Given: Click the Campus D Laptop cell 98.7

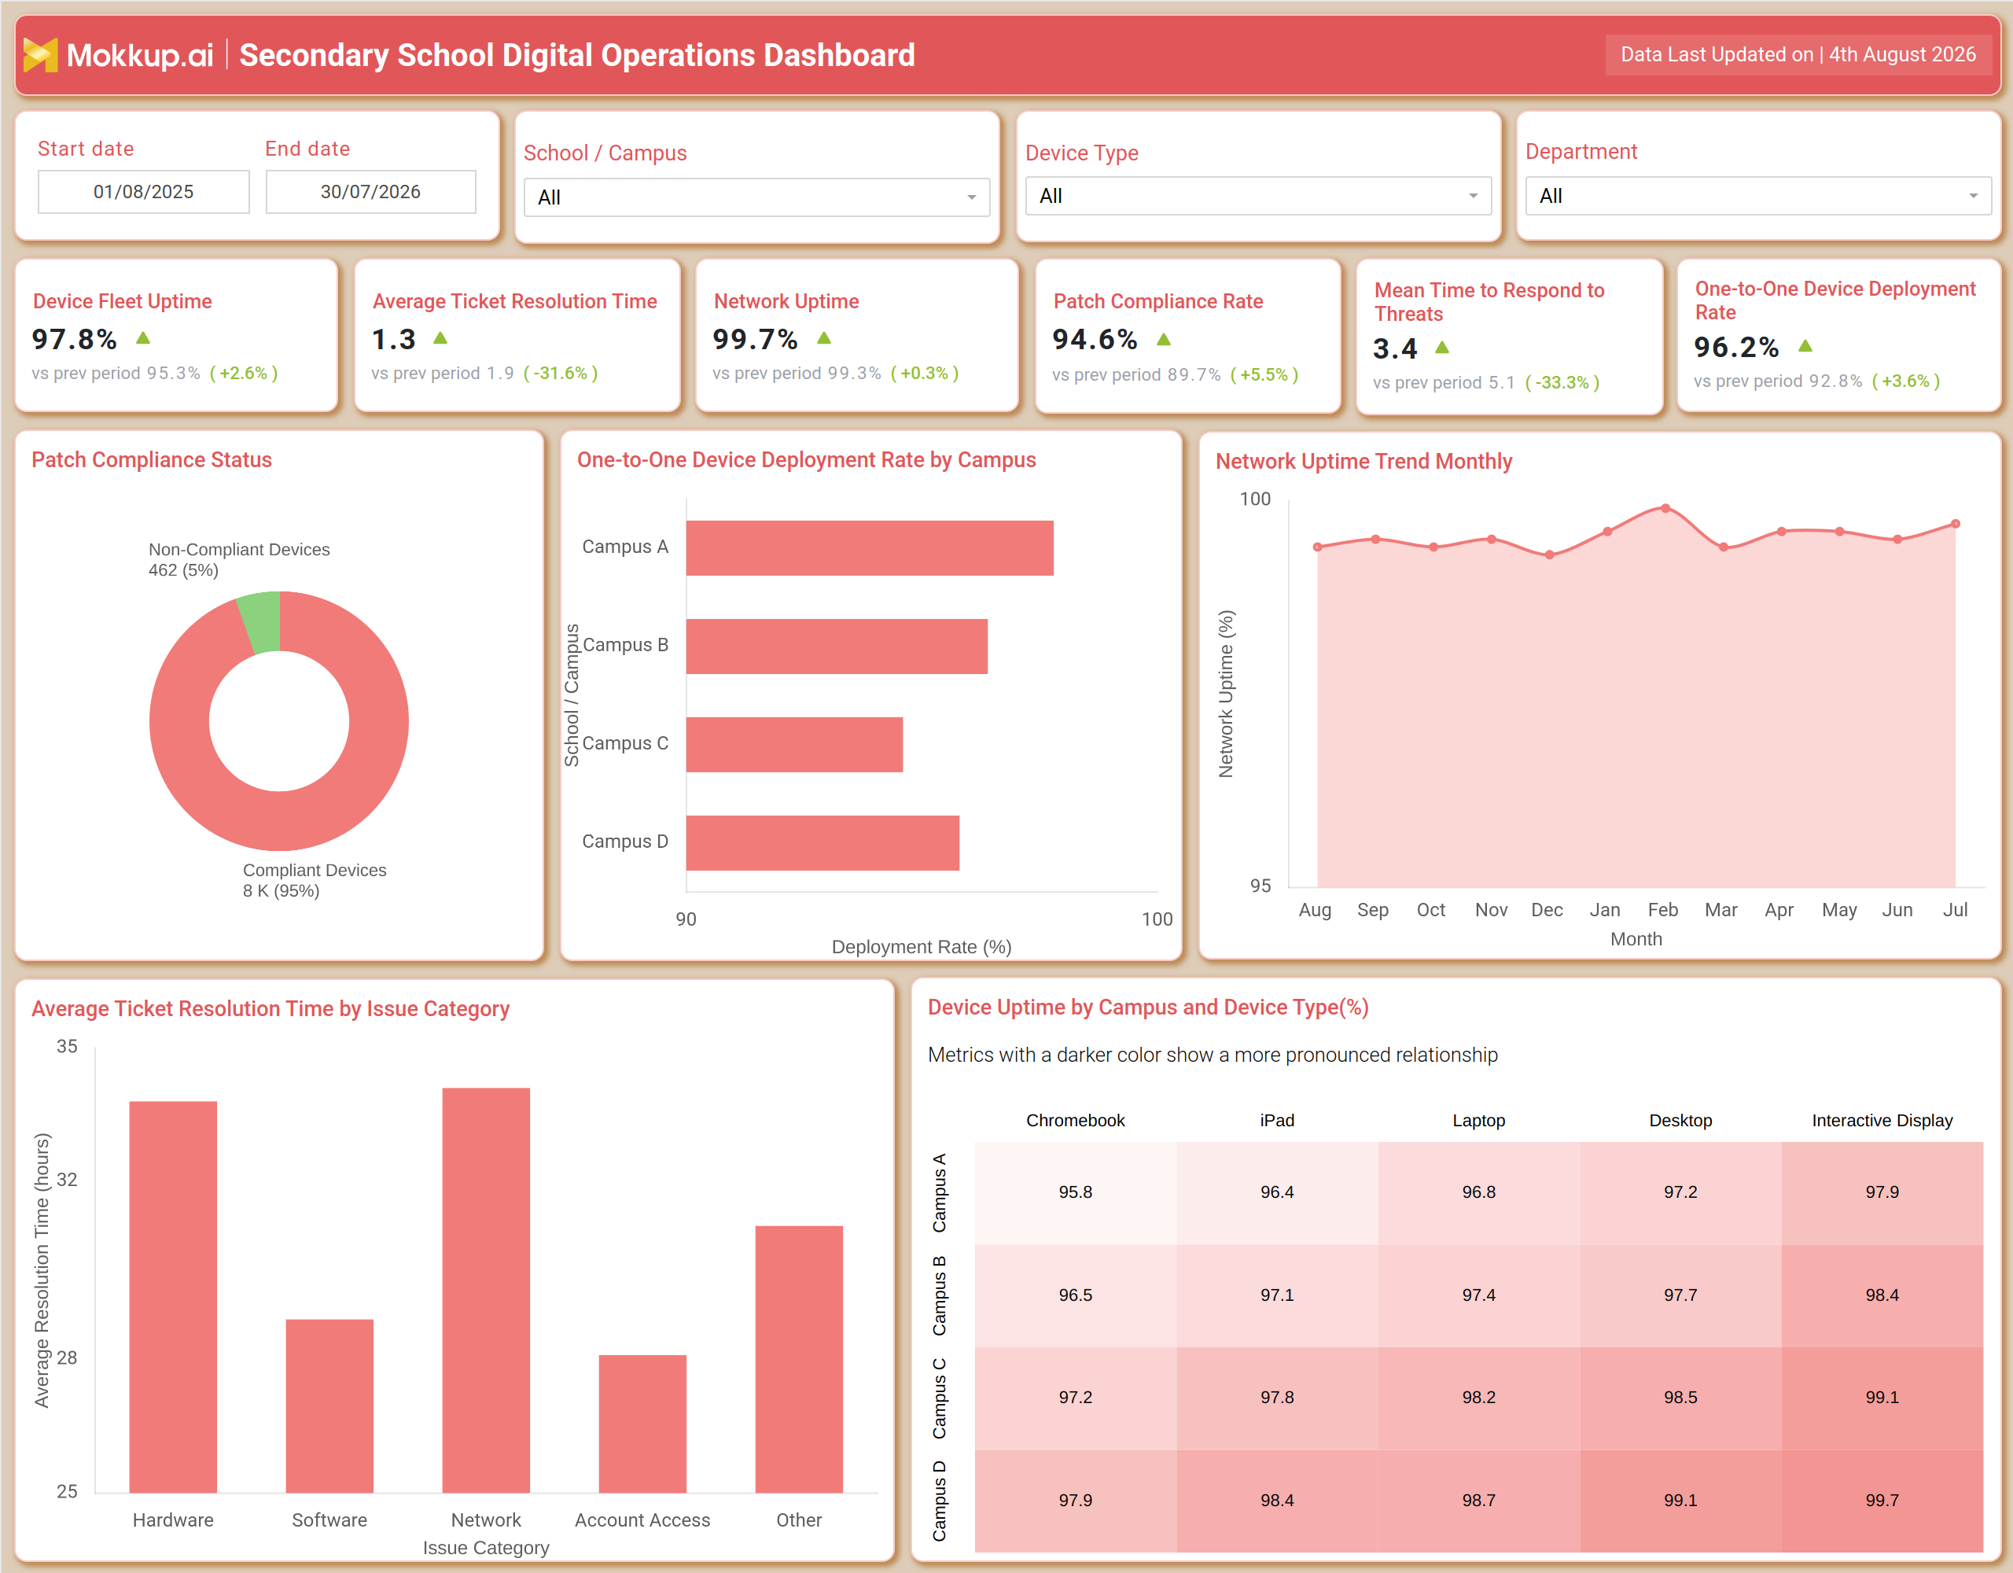Looking at the screenshot, I should (1478, 1501).
